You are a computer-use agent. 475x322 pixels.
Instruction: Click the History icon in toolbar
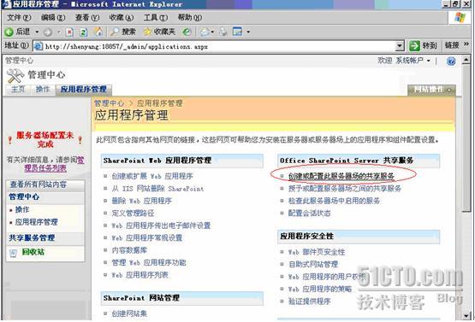(x=187, y=32)
